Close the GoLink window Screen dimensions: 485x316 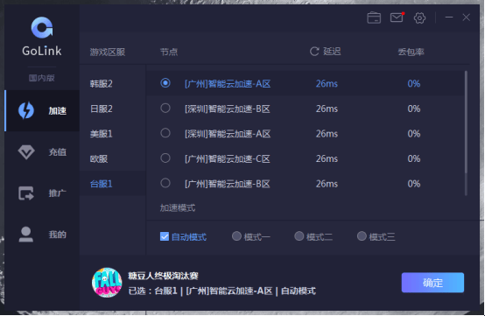click(x=466, y=18)
